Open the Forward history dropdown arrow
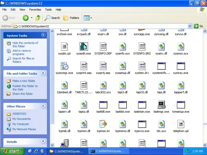The width and height of the screenshot is (207, 155). 32,18
